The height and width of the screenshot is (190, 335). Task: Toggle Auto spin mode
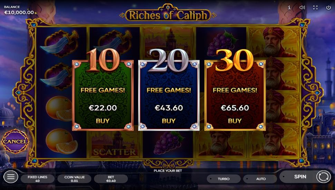click(x=260, y=179)
